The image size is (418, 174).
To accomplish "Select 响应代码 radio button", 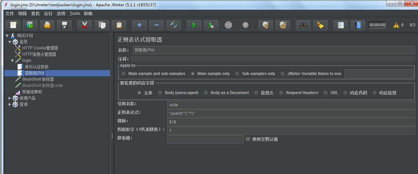I will [x=345, y=93].
